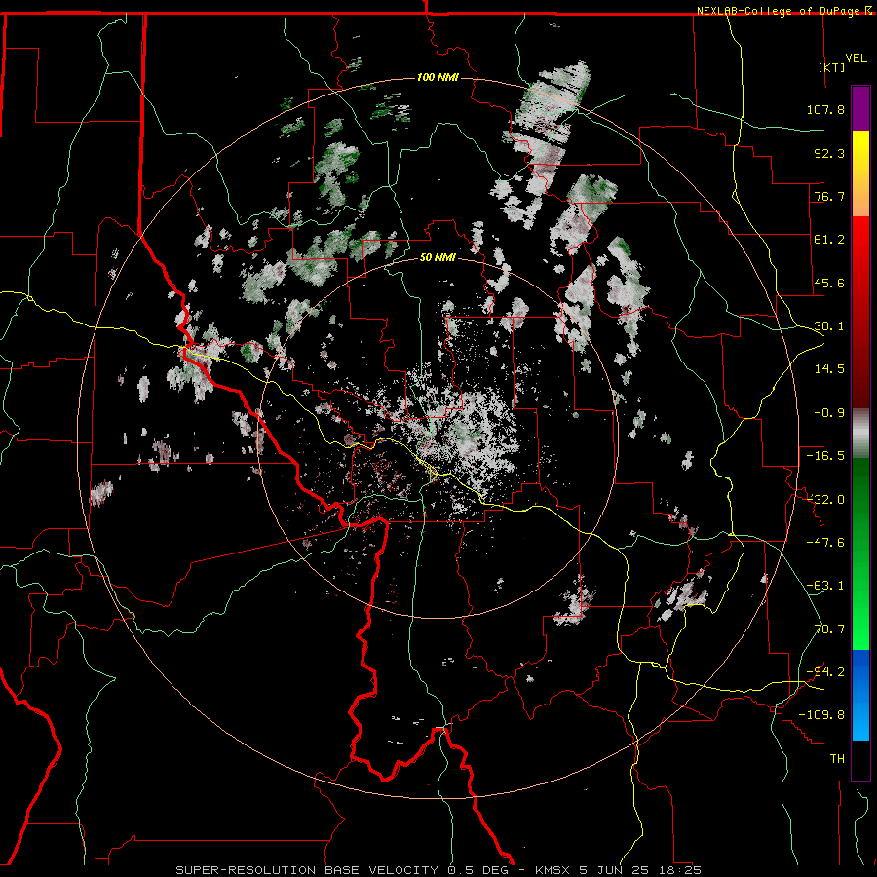The width and height of the screenshot is (877, 877).
Task: Pick the gray segment of the color bar
Action: tap(860, 434)
